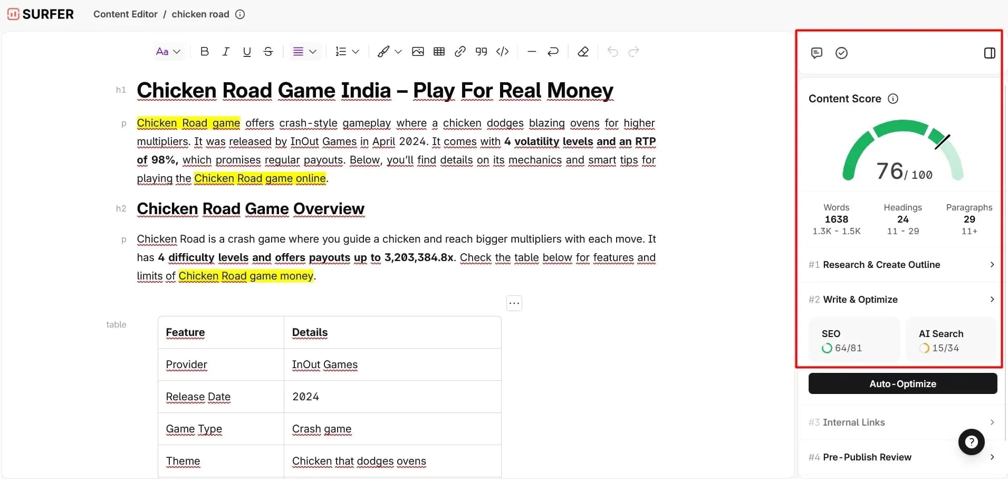The height and width of the screenshot is (481, 1008).
Task: Click the 'table' block label
Action: (116, 324)
